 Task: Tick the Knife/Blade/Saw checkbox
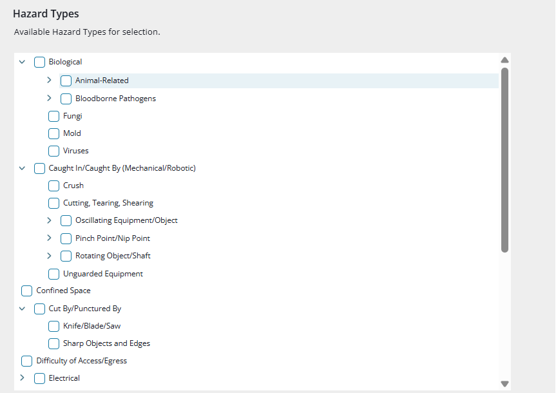[54, 326]
